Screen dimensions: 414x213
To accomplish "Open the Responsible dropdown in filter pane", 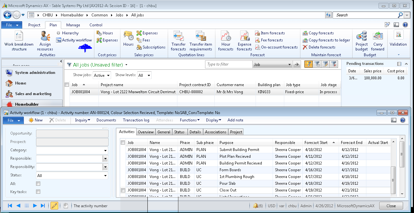I will [105, 159].
